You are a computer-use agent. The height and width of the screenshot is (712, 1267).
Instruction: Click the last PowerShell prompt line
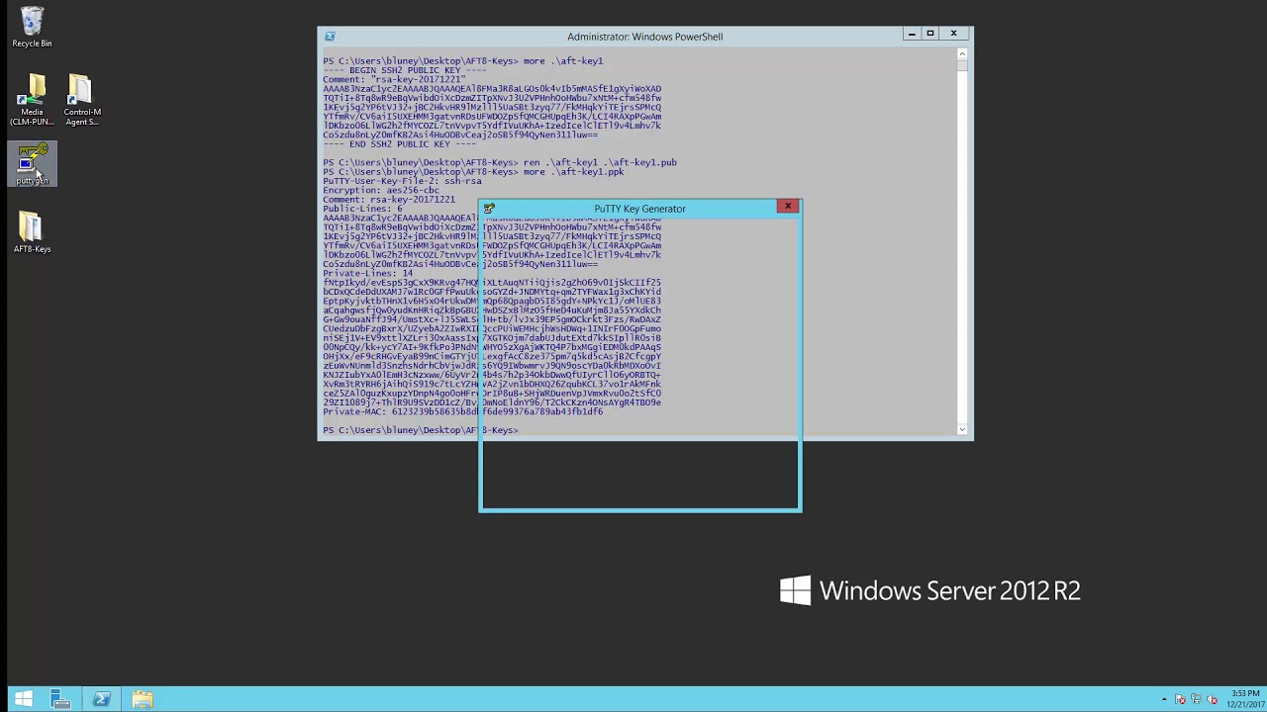pos(421,430)
